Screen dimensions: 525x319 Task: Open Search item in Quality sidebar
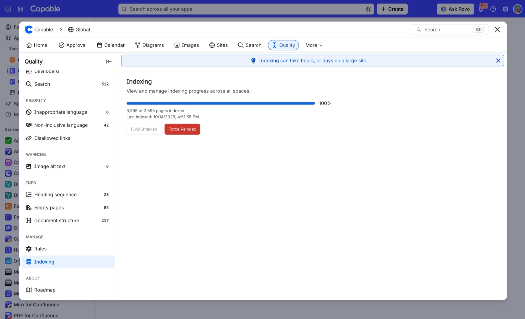click(x=68, y=84)
